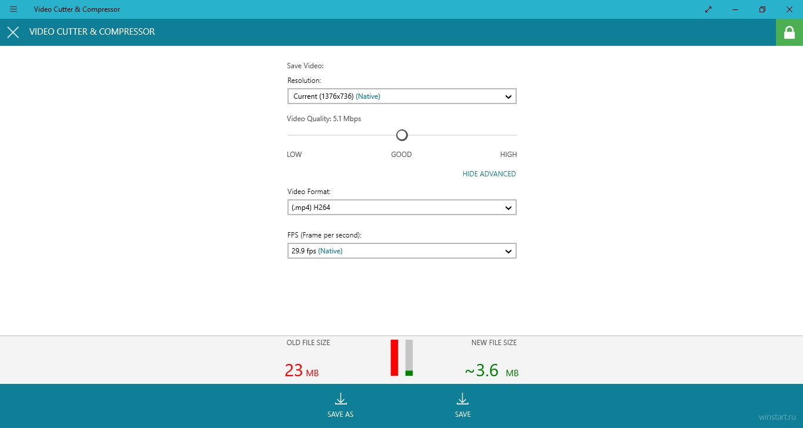803x428 pixels.
Task: Click the GOOD quality label
Action: coord(401,155)
